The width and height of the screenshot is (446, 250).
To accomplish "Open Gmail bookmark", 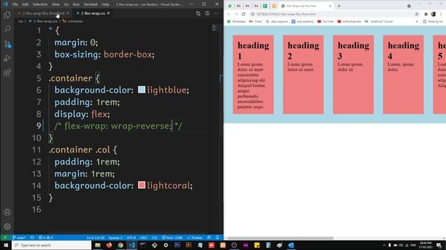I will tap(256, 22).
